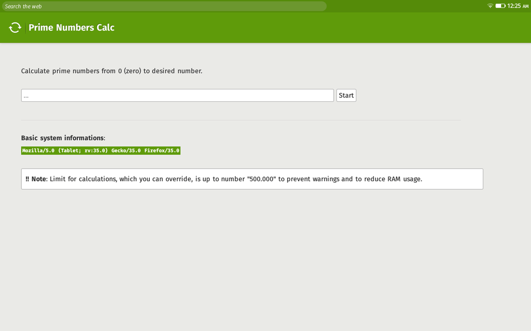The height and width of the screenshot is (331, 531).
Task: Tap the battery status icon
Action: point(500,6)
